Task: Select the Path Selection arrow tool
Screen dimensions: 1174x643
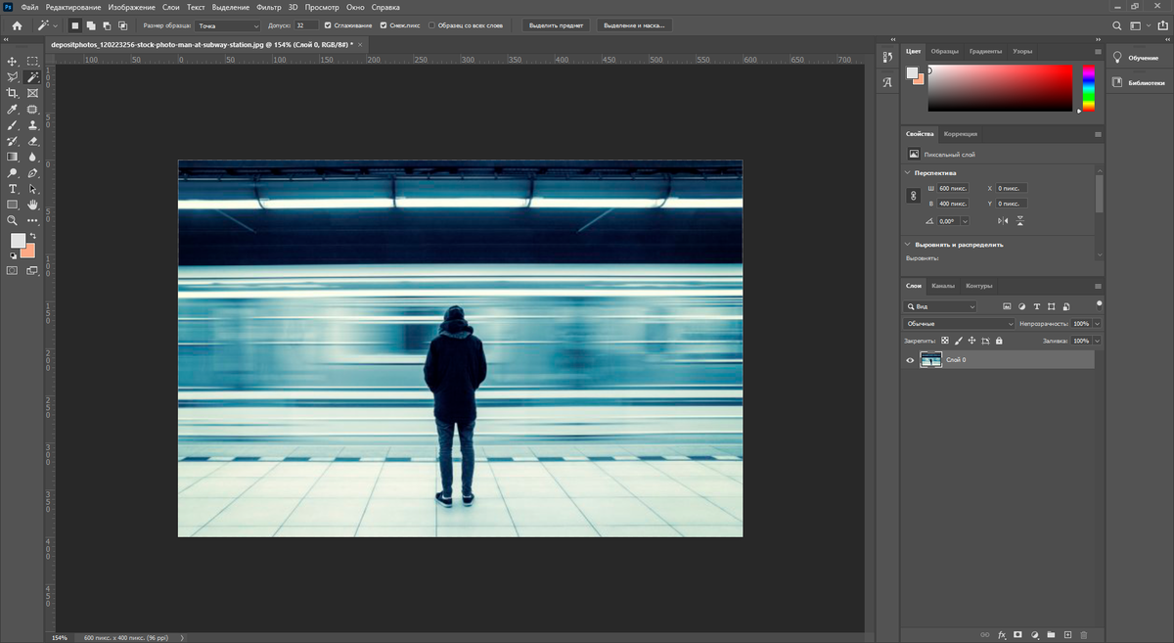Action: (x=32, y=189)
